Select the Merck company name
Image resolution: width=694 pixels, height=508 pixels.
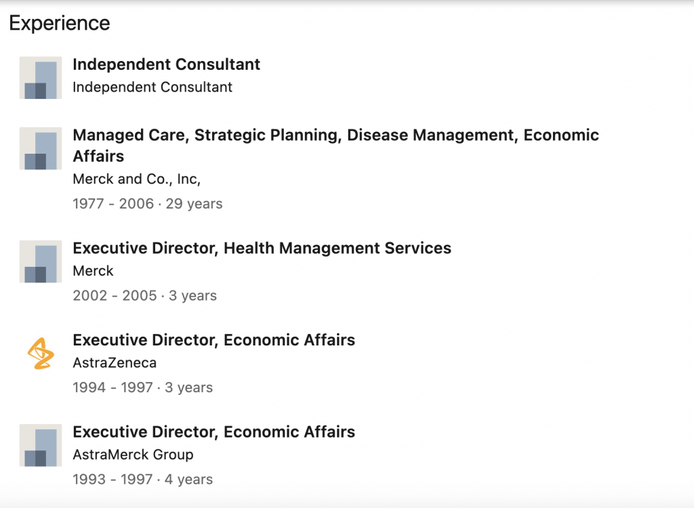point(93,271)
